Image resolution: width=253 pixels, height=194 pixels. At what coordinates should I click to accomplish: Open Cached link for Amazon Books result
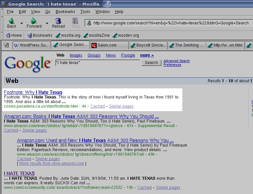pyautogui.click(x=11, y=130)
